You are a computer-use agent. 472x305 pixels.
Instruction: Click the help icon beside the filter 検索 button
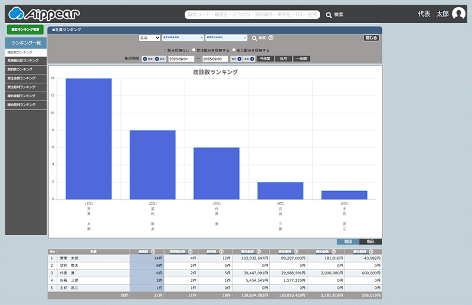(x=271, y=38)
